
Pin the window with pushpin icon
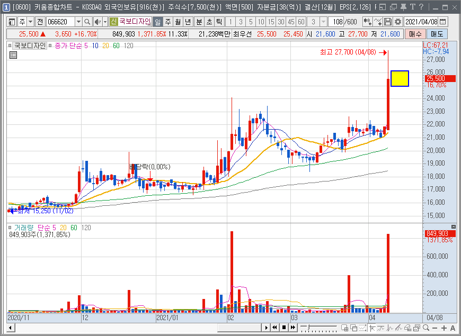point(403,7)
